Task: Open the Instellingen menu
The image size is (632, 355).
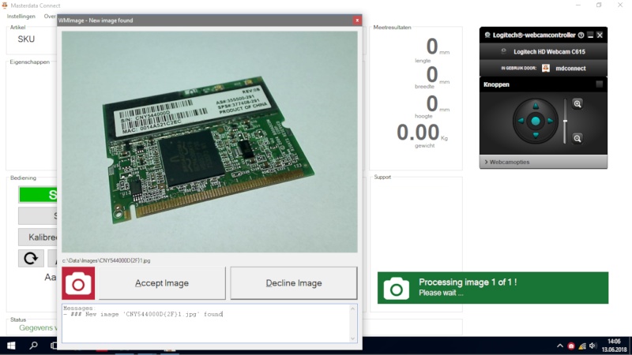Action: click(x=21, y=16)
